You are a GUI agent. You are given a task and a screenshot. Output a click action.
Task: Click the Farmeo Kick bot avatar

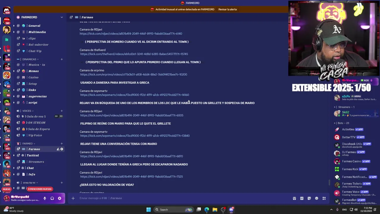coord(337,169)
